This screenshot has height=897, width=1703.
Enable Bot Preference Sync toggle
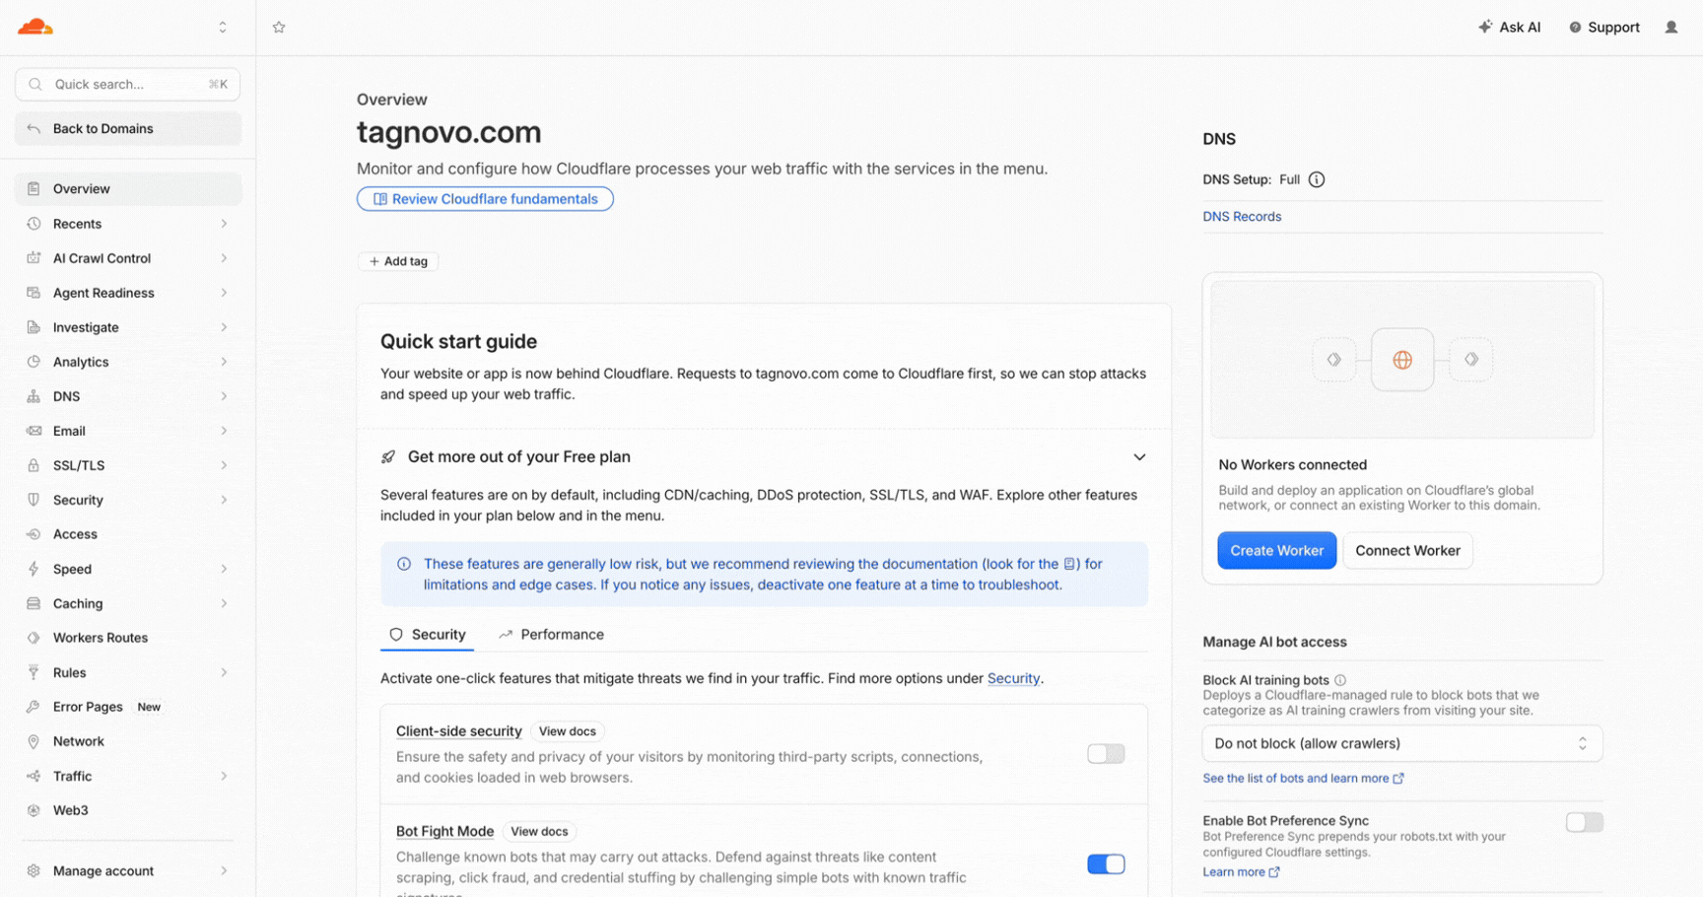[x=1584, y=822]
